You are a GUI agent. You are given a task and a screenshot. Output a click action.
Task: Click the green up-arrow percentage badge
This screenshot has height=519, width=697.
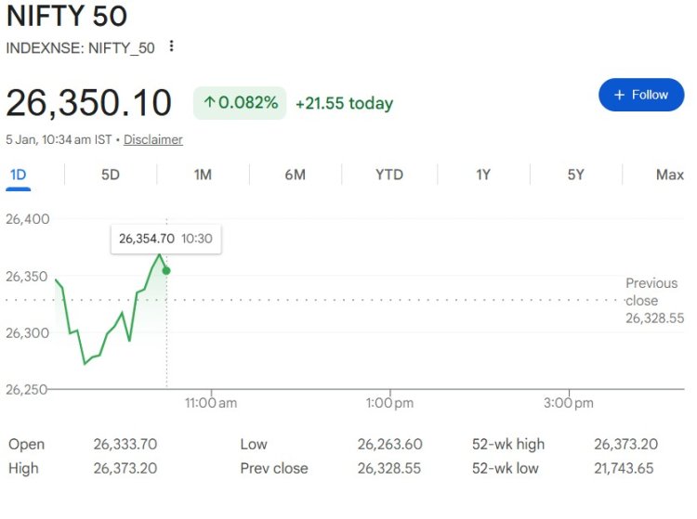click(240, 102)
